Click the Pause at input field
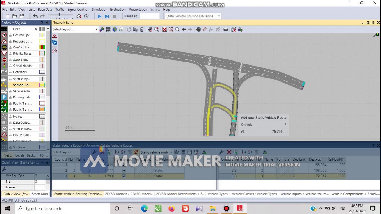This screenshot has width=381, height=214. (150, 16)
